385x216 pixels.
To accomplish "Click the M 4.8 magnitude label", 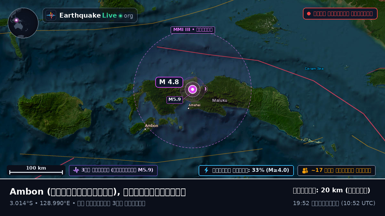I will pos(169,82).
